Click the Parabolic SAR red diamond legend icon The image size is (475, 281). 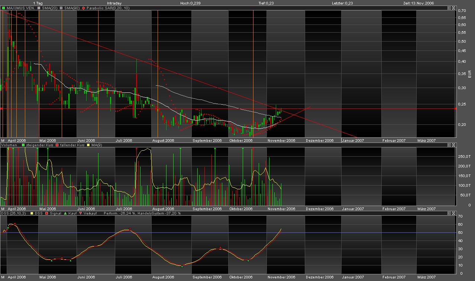pos(84,8)
